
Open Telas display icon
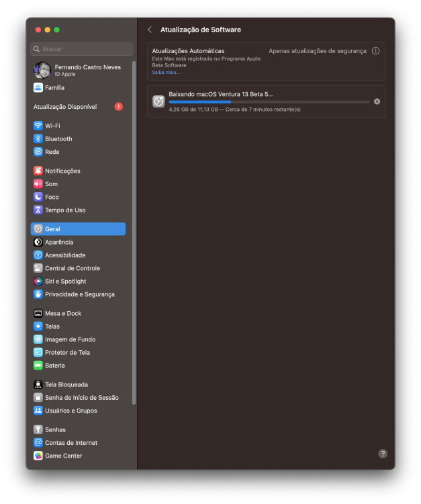pyautogui.click(x=38, y=326)
